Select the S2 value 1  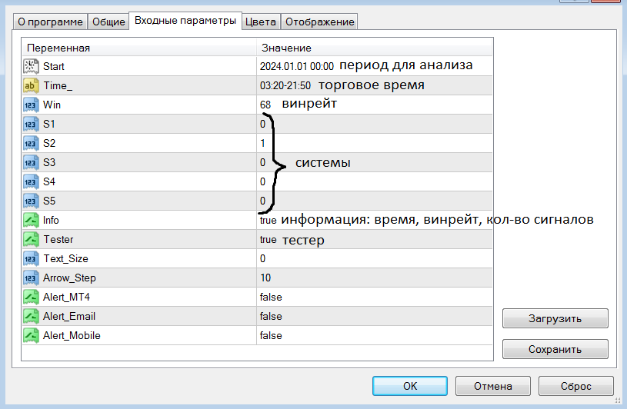[x=262, y=143]
